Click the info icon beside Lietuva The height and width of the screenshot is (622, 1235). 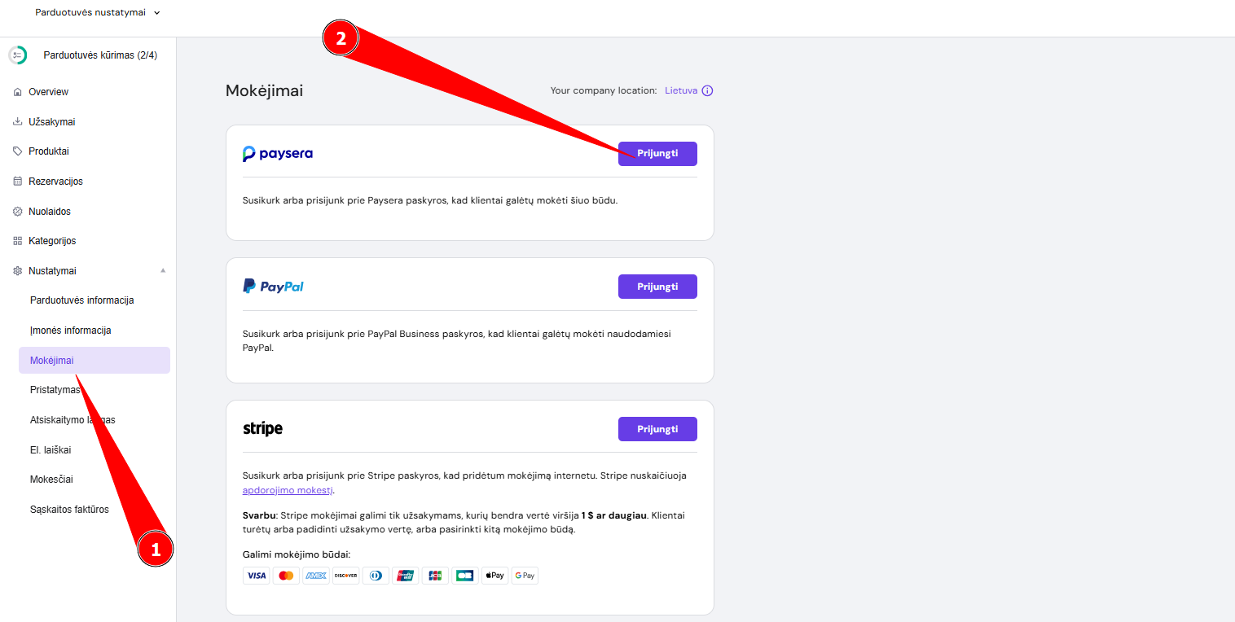pos(707,91)
